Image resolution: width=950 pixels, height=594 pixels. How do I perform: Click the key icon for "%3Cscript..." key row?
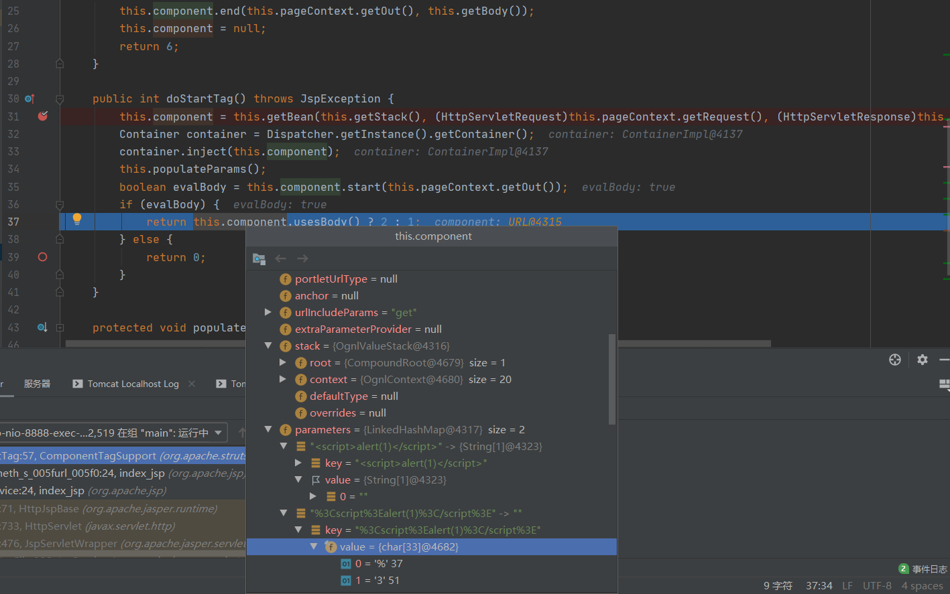point(316,530)
